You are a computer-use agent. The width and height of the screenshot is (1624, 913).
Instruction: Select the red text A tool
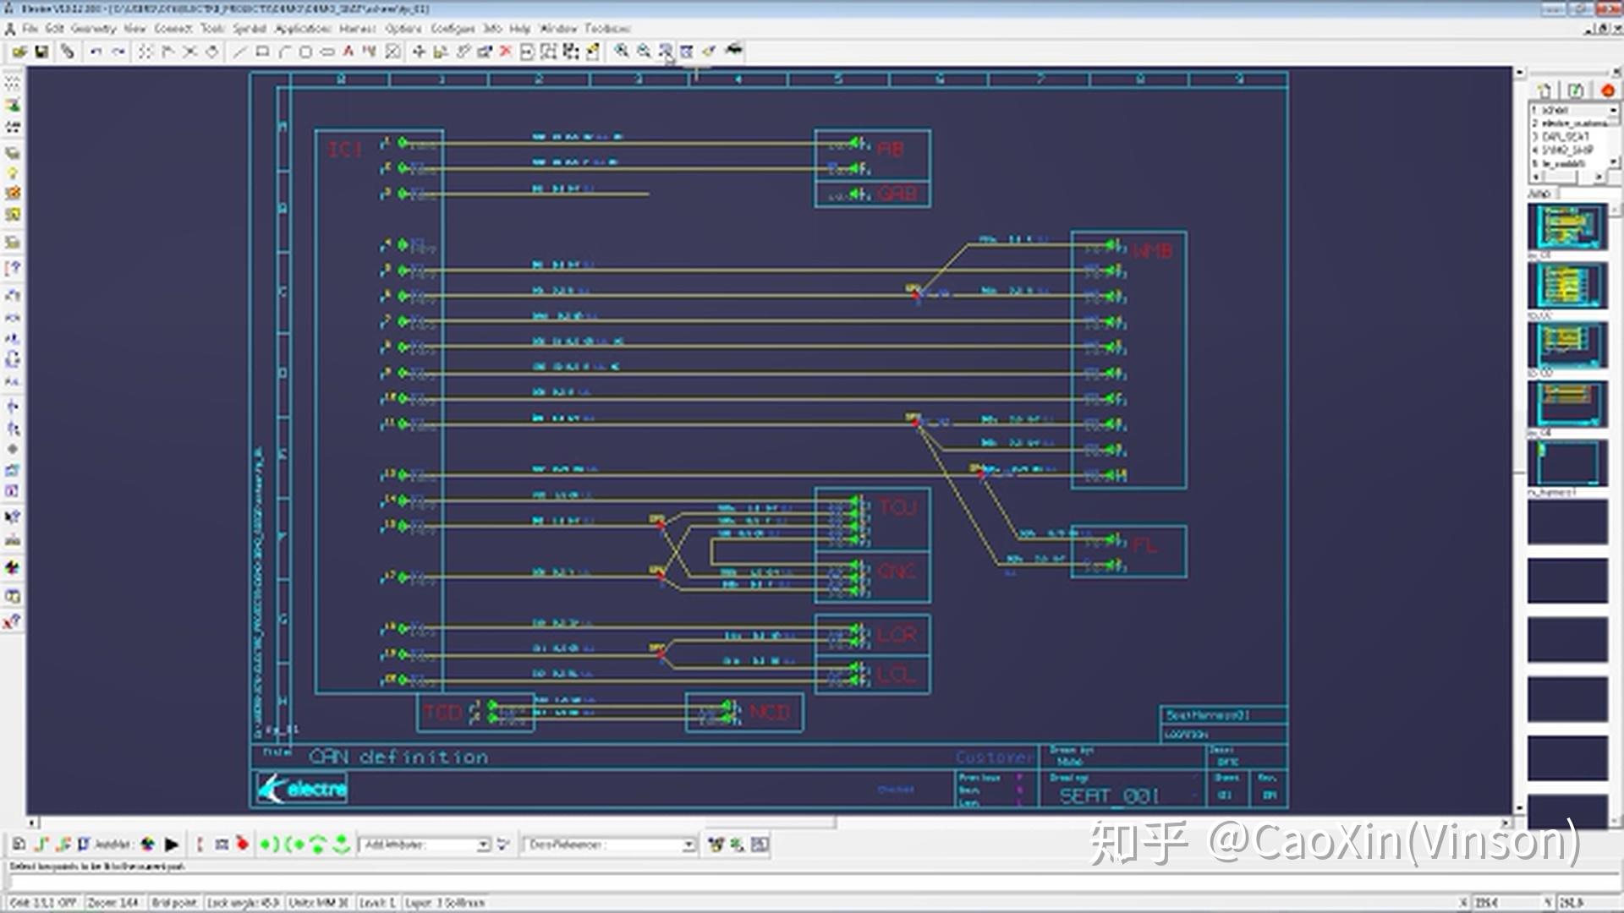pos(348,52)
